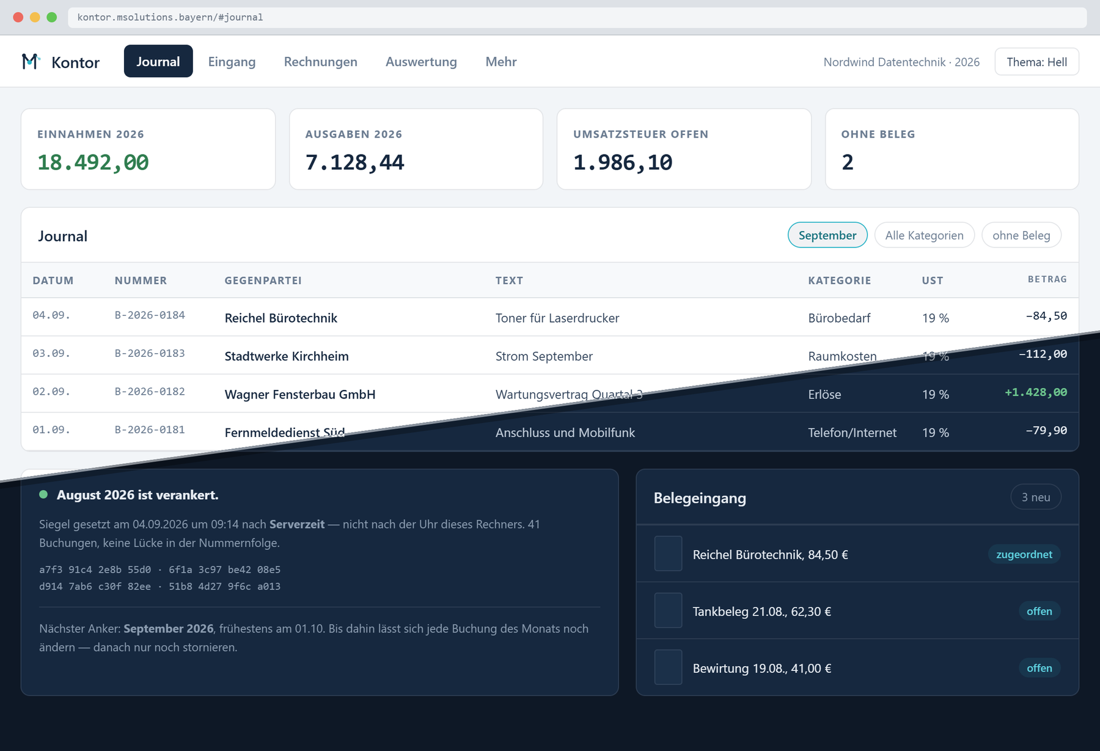Image resolution: width=1100 pixels, height=751 pixels.
Task: Click the green macOS maximize button
Action: pyautogui.click(x=52, y=17)
